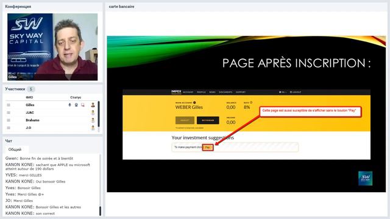Click the ФИО column header

tap(29, 97)
